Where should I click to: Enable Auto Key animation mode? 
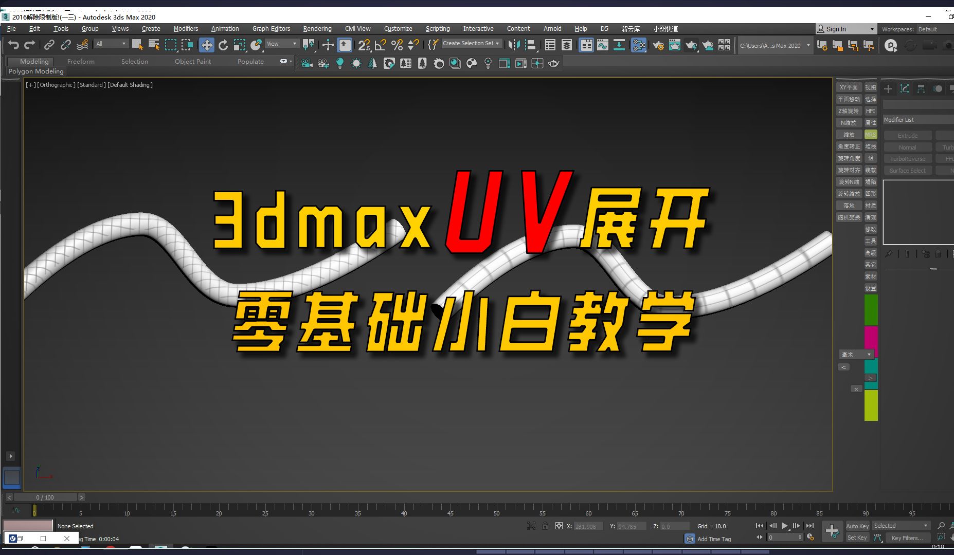pos(857,526)
